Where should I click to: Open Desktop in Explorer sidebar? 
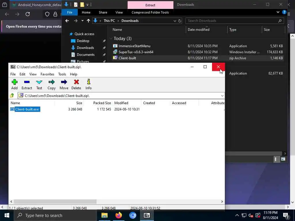(83, 41)
